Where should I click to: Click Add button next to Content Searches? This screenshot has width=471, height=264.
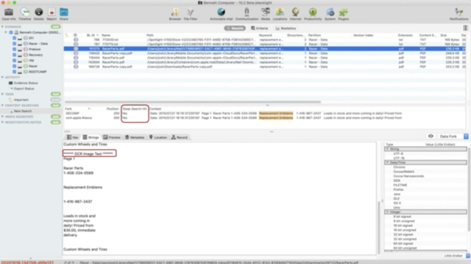[56, 105]
